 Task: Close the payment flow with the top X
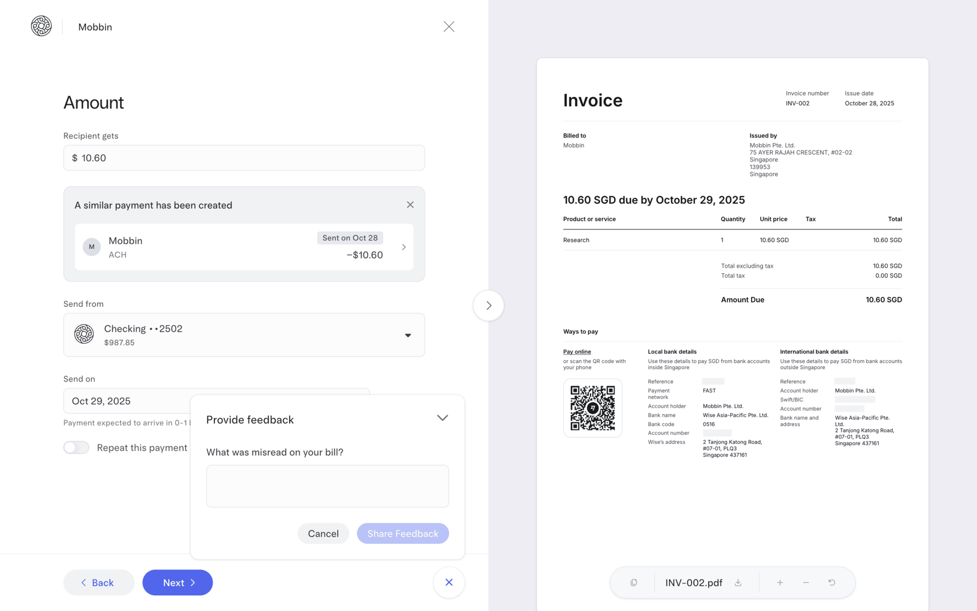[449, 26]
